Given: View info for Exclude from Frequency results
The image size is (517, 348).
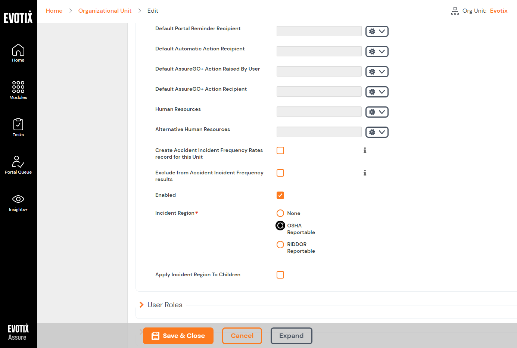Looking at the screenshot, I should [x=365, y=173].
